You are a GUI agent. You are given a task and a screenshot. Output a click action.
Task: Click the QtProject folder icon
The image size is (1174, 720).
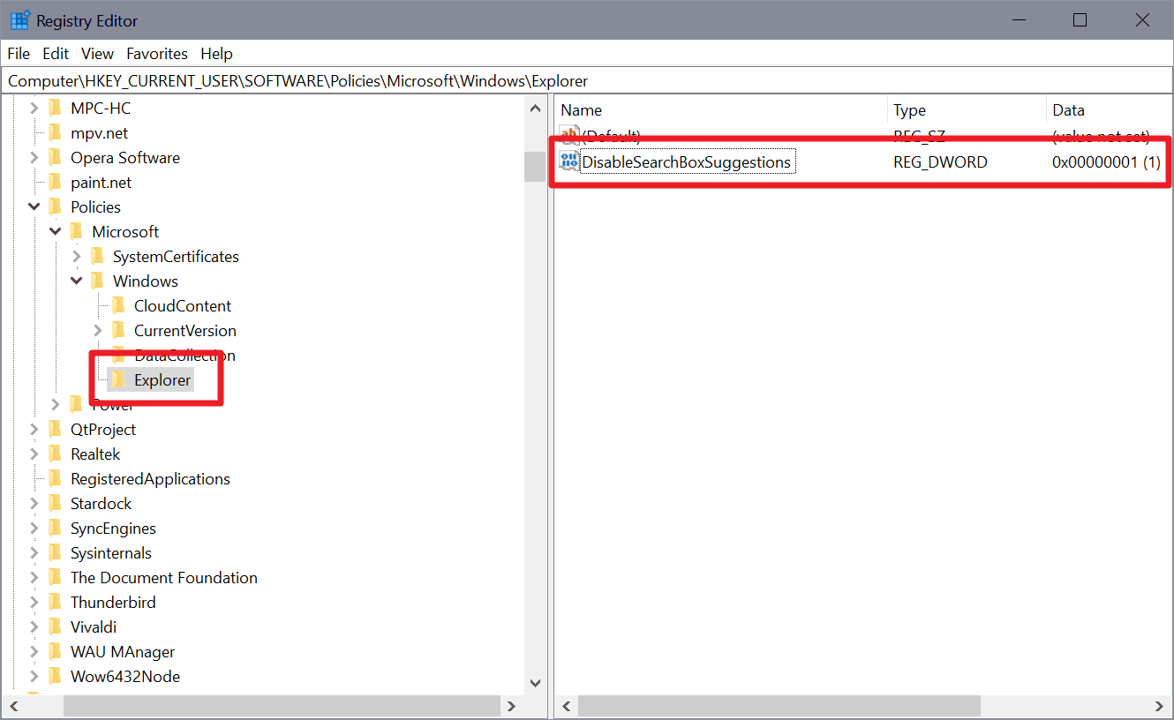click(56, 430)
